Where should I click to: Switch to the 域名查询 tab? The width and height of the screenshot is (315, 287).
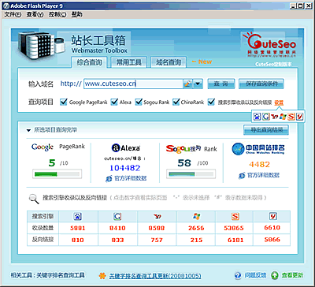[x=169, y=62]
